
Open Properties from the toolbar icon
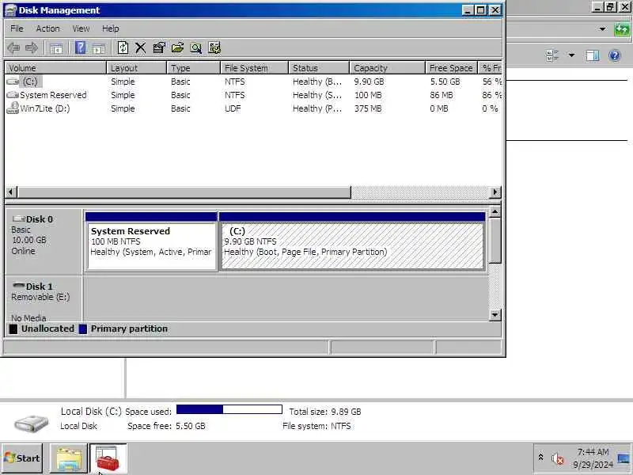(159, 48)
